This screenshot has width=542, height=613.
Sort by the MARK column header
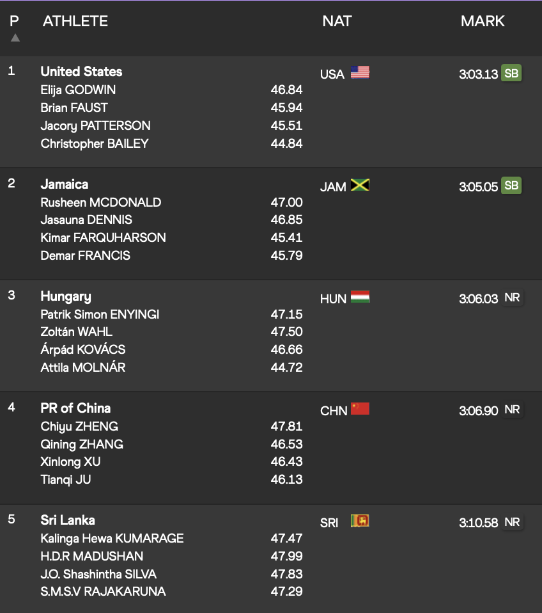483,21
